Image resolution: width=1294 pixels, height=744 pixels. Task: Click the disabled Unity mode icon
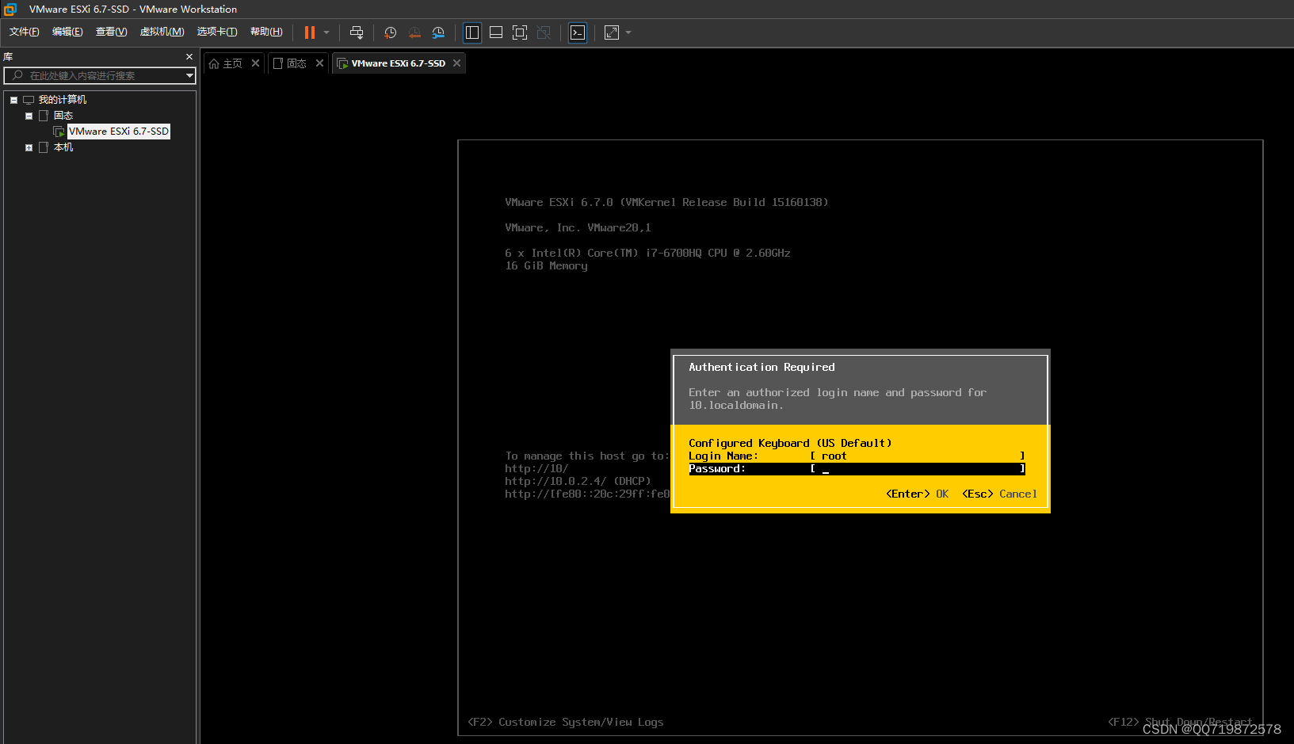click(x=544, y=32)
